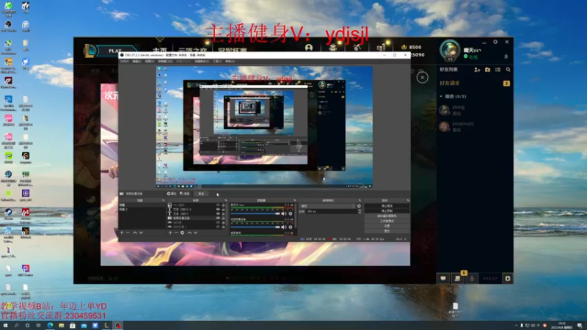
Task: Close League overlay with circled X
Action: (423, 78)
